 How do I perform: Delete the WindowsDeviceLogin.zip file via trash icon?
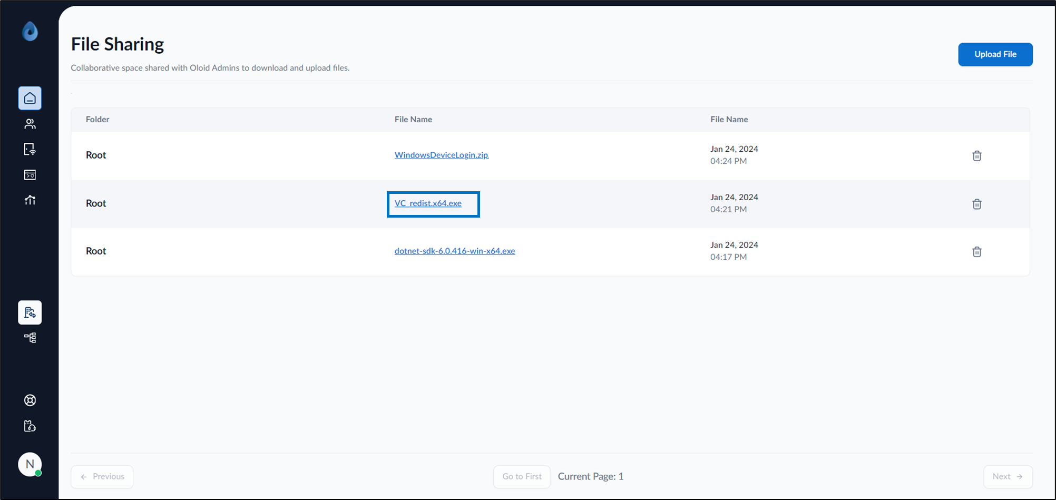(x=977, y=155)
